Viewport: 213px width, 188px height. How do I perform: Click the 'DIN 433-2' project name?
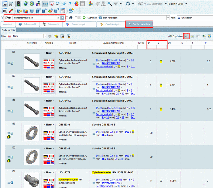pyautogui.click(x=64, y=149)
